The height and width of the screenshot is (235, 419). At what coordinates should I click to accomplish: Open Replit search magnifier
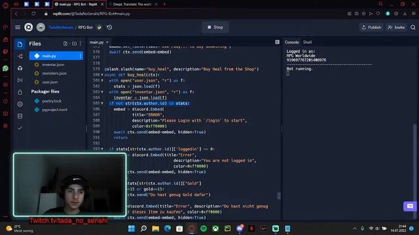(x=413, y=27)
